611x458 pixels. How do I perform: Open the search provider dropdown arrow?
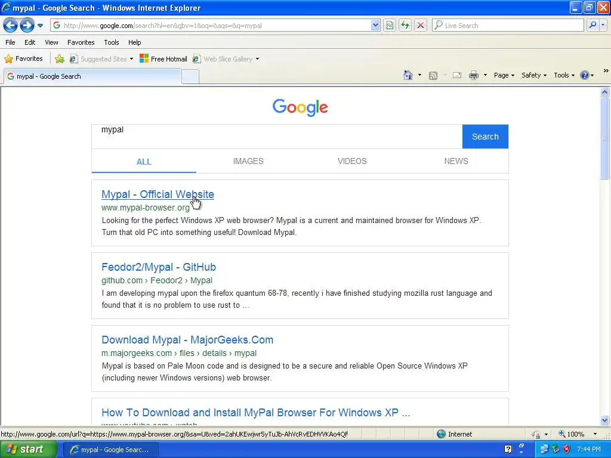[603, 25]
